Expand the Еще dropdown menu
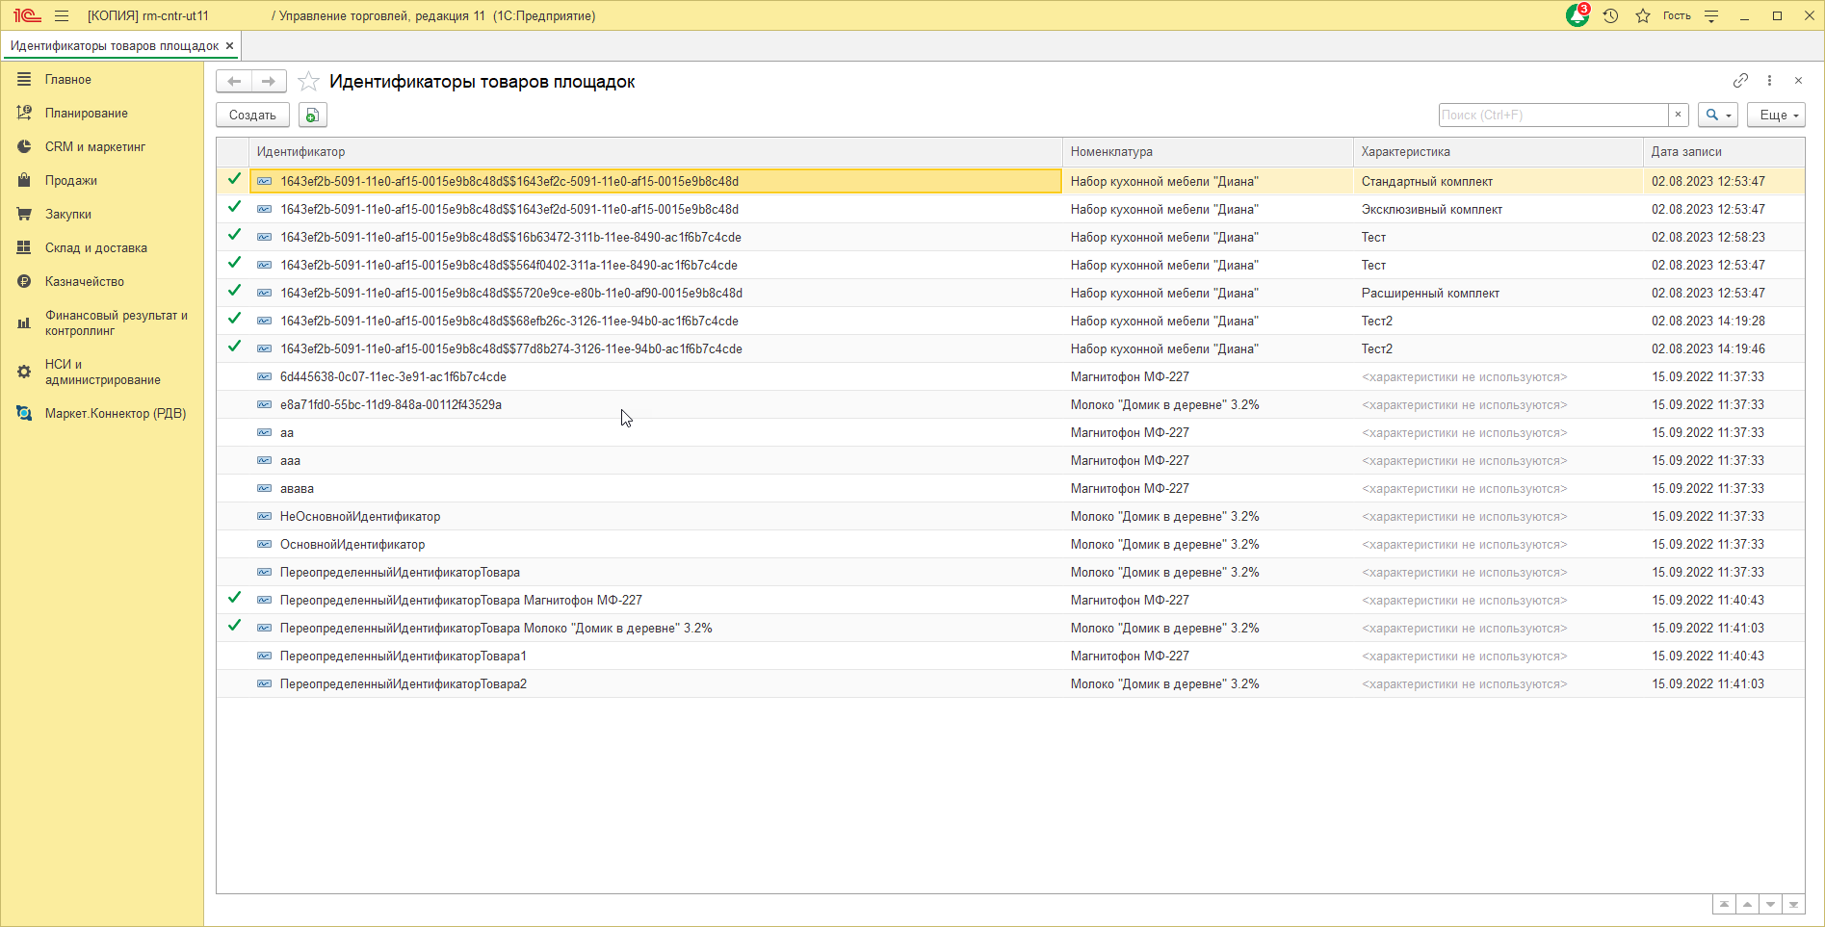The width and height of the screenshot is (1825, 927). coord(1776,116)
